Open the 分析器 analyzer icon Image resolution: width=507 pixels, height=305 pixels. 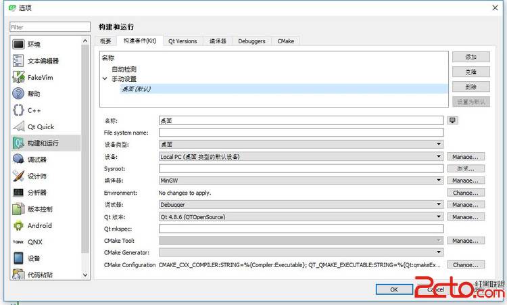18,193
